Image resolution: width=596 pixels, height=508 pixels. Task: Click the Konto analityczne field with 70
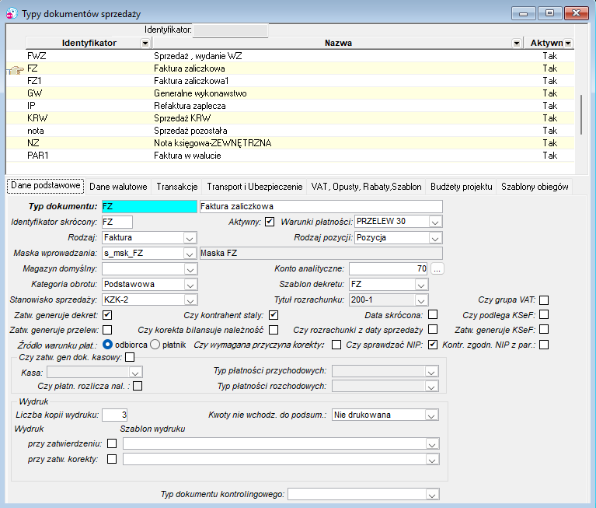tap(388, 268)
